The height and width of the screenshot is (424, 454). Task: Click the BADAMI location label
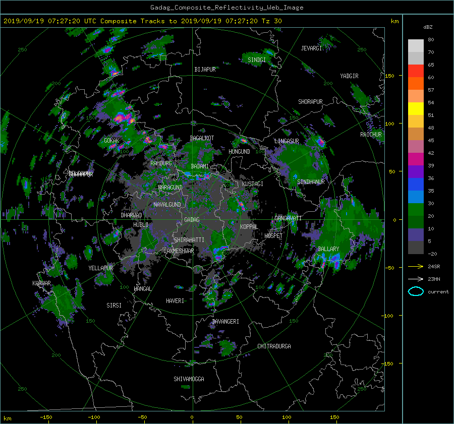pos(200,166)
